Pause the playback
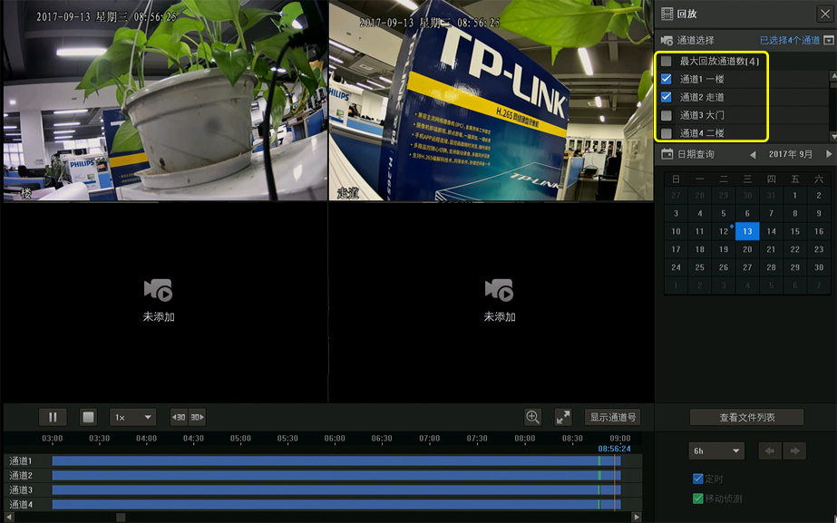Viewport: 837px width, 523px height. click(53, 417)
